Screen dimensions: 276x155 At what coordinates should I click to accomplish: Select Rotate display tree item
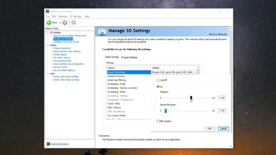(x=60, y=55)
